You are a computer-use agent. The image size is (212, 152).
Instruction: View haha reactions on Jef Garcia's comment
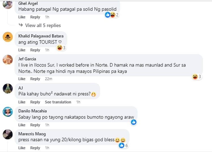(197, 77)
